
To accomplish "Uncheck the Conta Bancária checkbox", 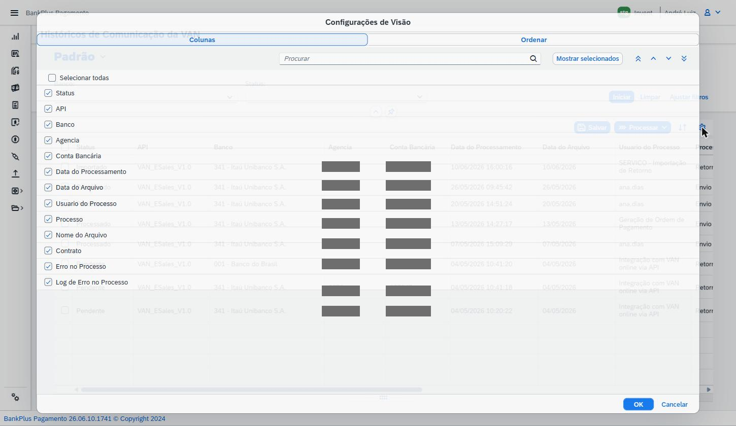I will pos(48,156).
